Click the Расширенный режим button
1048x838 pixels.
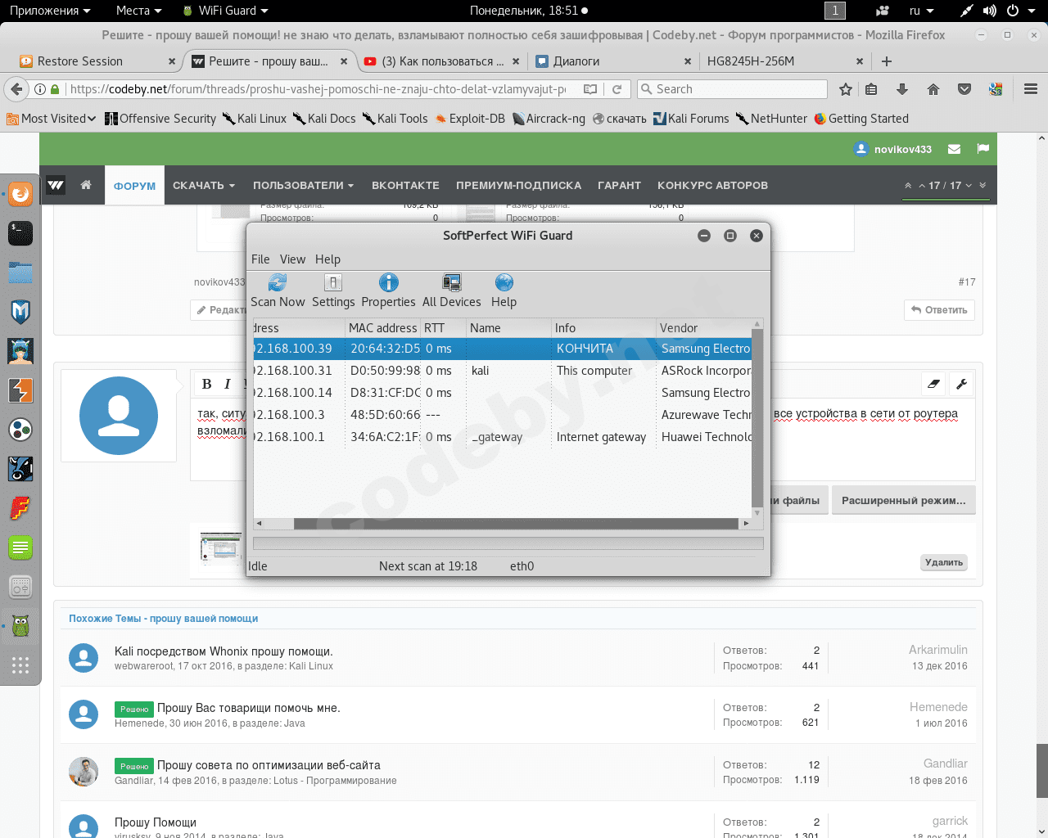click(904, 500)
